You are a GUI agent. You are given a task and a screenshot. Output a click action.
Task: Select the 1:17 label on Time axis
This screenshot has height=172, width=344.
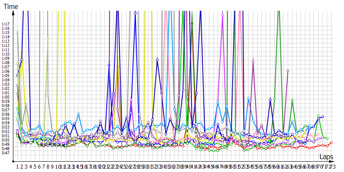(6, 24)
